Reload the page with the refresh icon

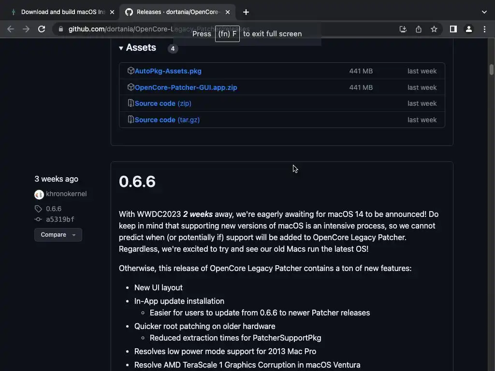[42, 29]
